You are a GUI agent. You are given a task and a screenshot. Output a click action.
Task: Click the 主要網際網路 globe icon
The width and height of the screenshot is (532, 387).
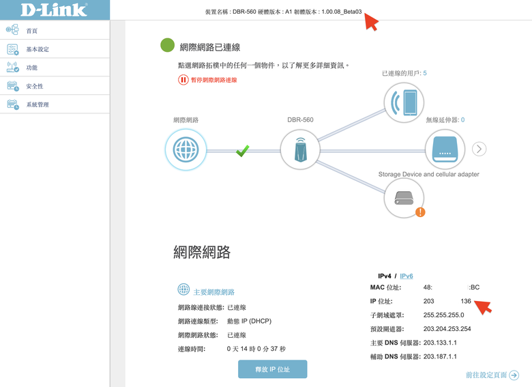pyautogui.click(x=183, y=289)
